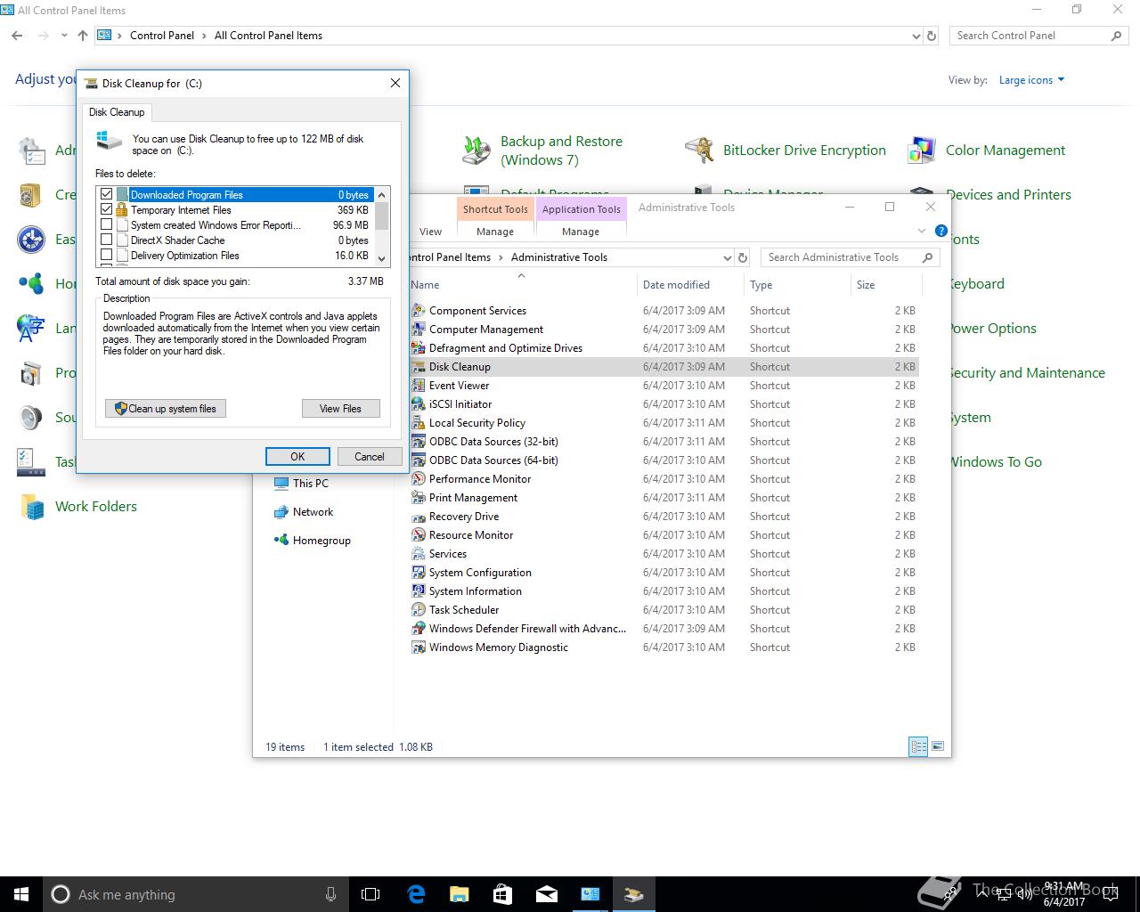Viewport: 1140px width, 912px height.
Task: Open Microsoft Edge from the taskbar
Action: 416,894
